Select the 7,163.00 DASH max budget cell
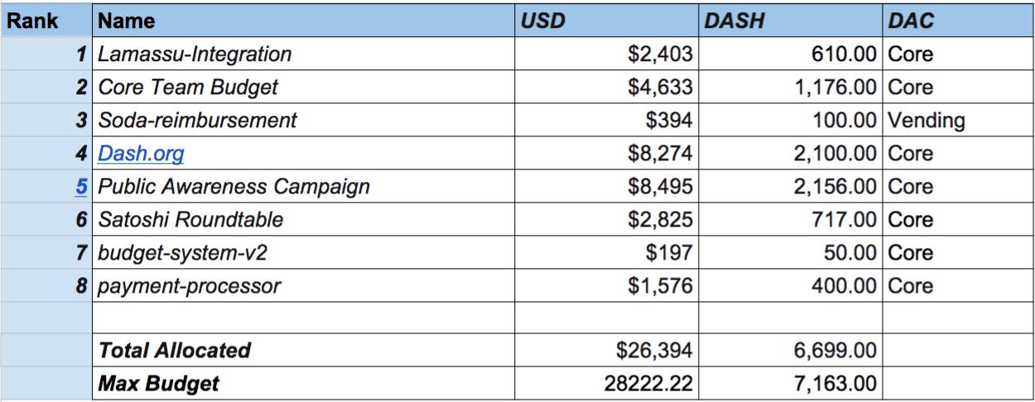 point(790,384)
